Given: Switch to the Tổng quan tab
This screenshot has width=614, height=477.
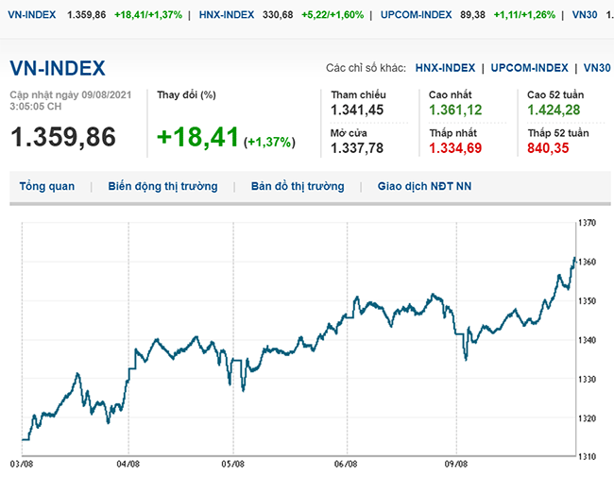Looking at the screenshot, I should pos(47,186).
